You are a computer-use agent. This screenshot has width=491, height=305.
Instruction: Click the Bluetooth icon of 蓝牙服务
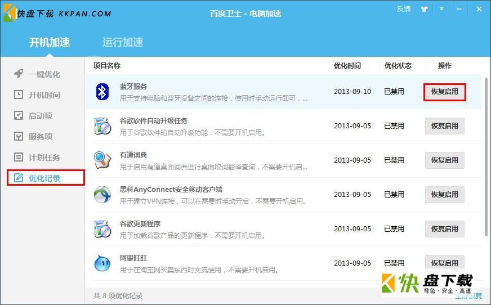(x=102, y=92)
